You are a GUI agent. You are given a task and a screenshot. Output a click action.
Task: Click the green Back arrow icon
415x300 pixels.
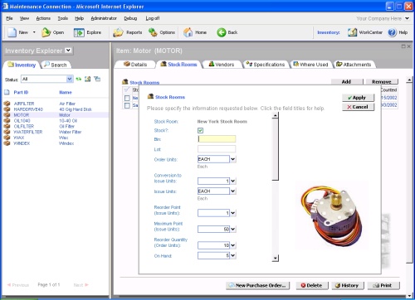pyautogui.click(x=222, y=32)
